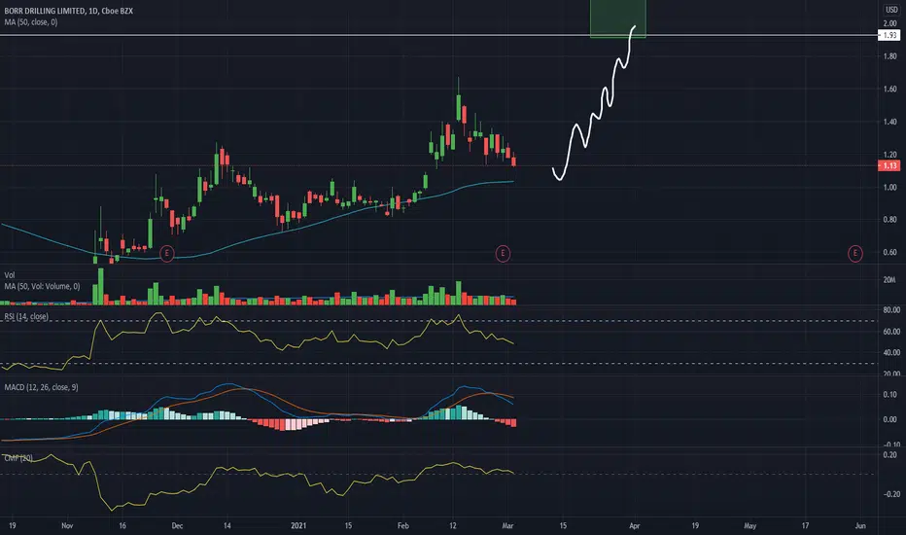Click the May label on the time axis

[x=750, y=525]
